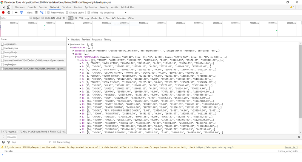Toggle the device toolbar icon

point(9,7)
